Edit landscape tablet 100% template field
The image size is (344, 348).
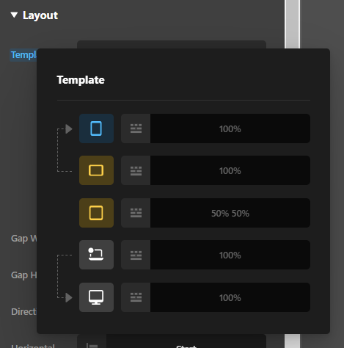click(230, 170)
